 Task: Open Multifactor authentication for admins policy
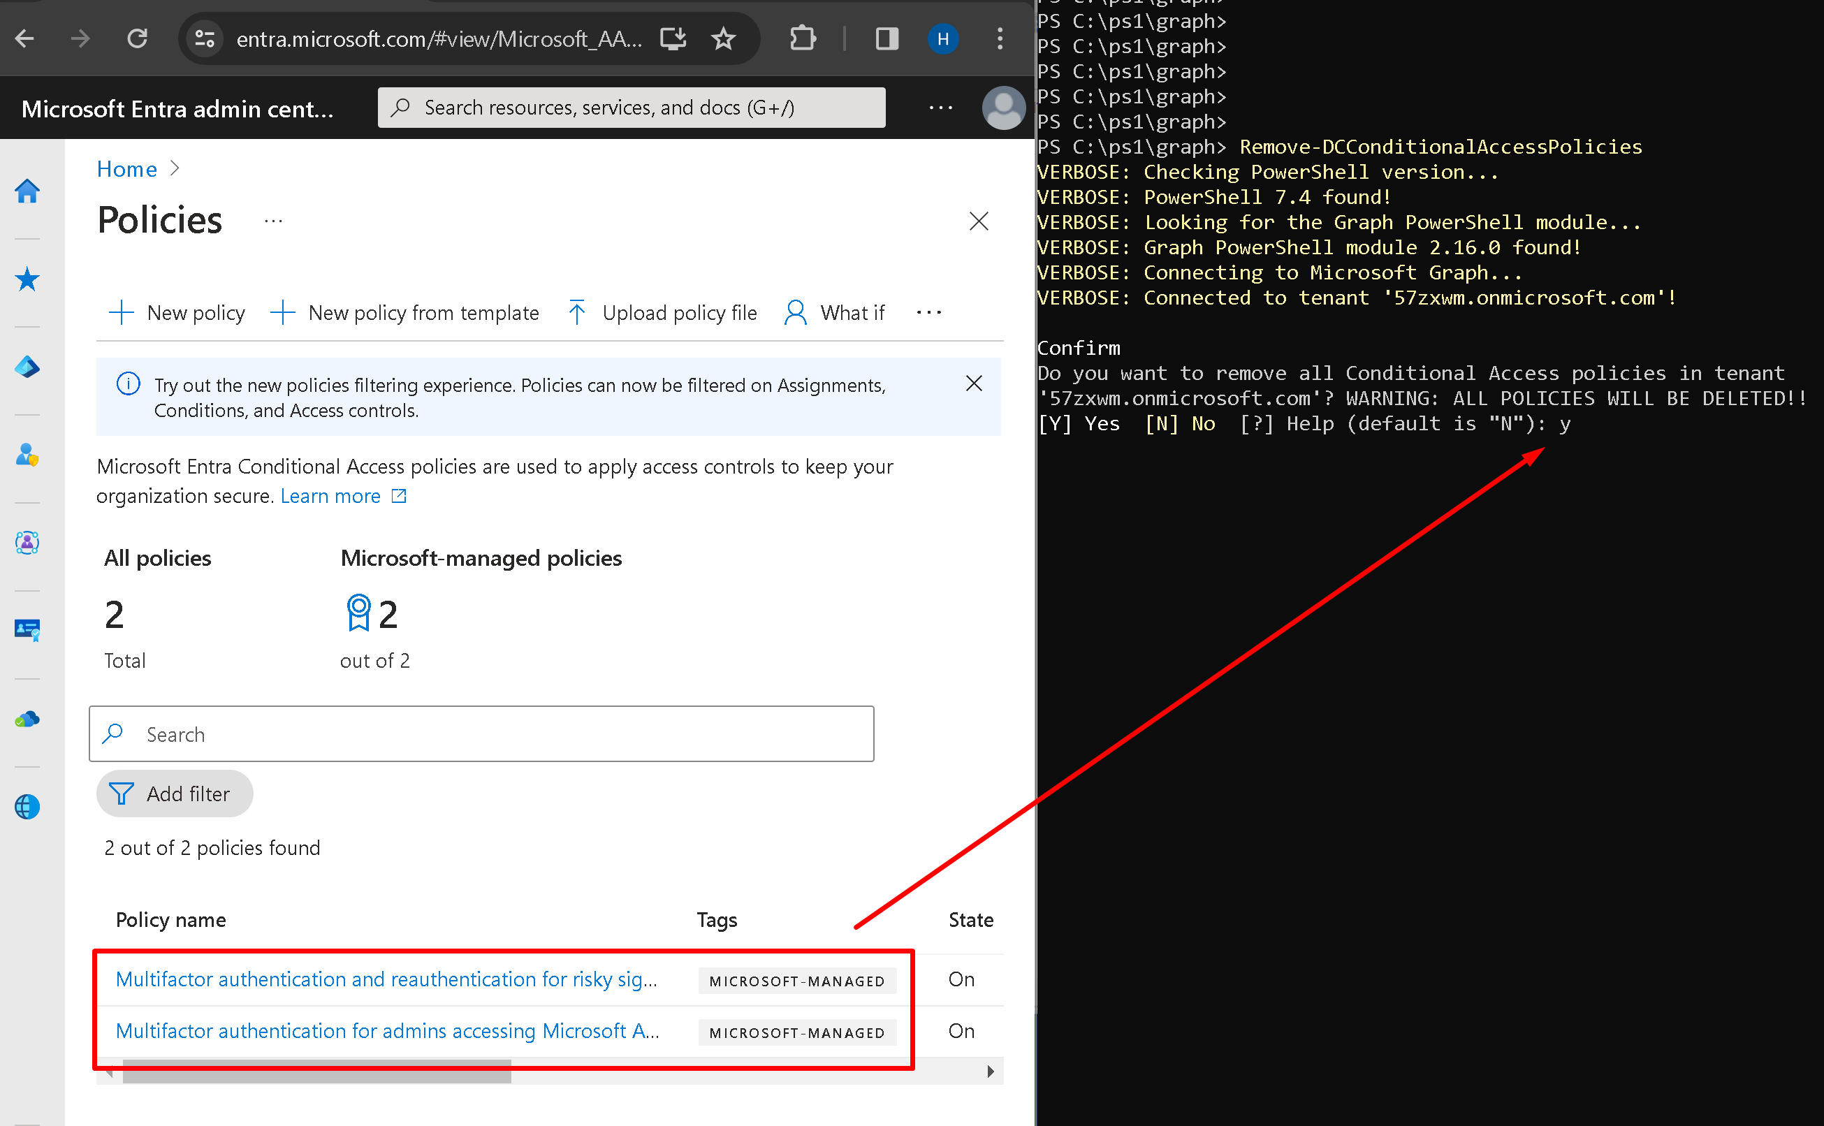(387, 1031)
